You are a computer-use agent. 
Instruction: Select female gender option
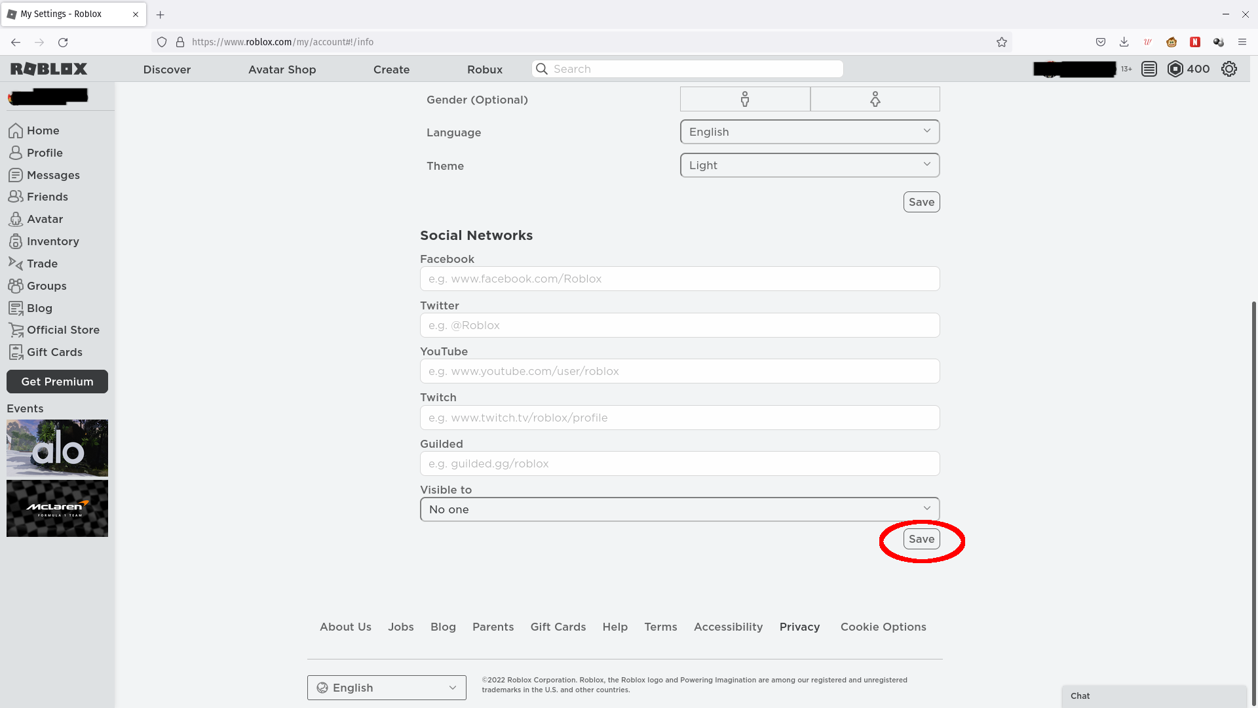pos(875,99)
